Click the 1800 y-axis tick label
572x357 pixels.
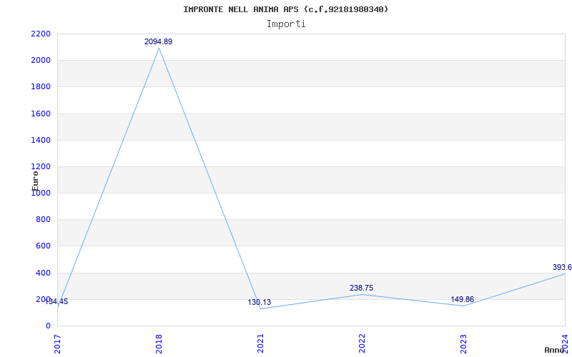41,87
